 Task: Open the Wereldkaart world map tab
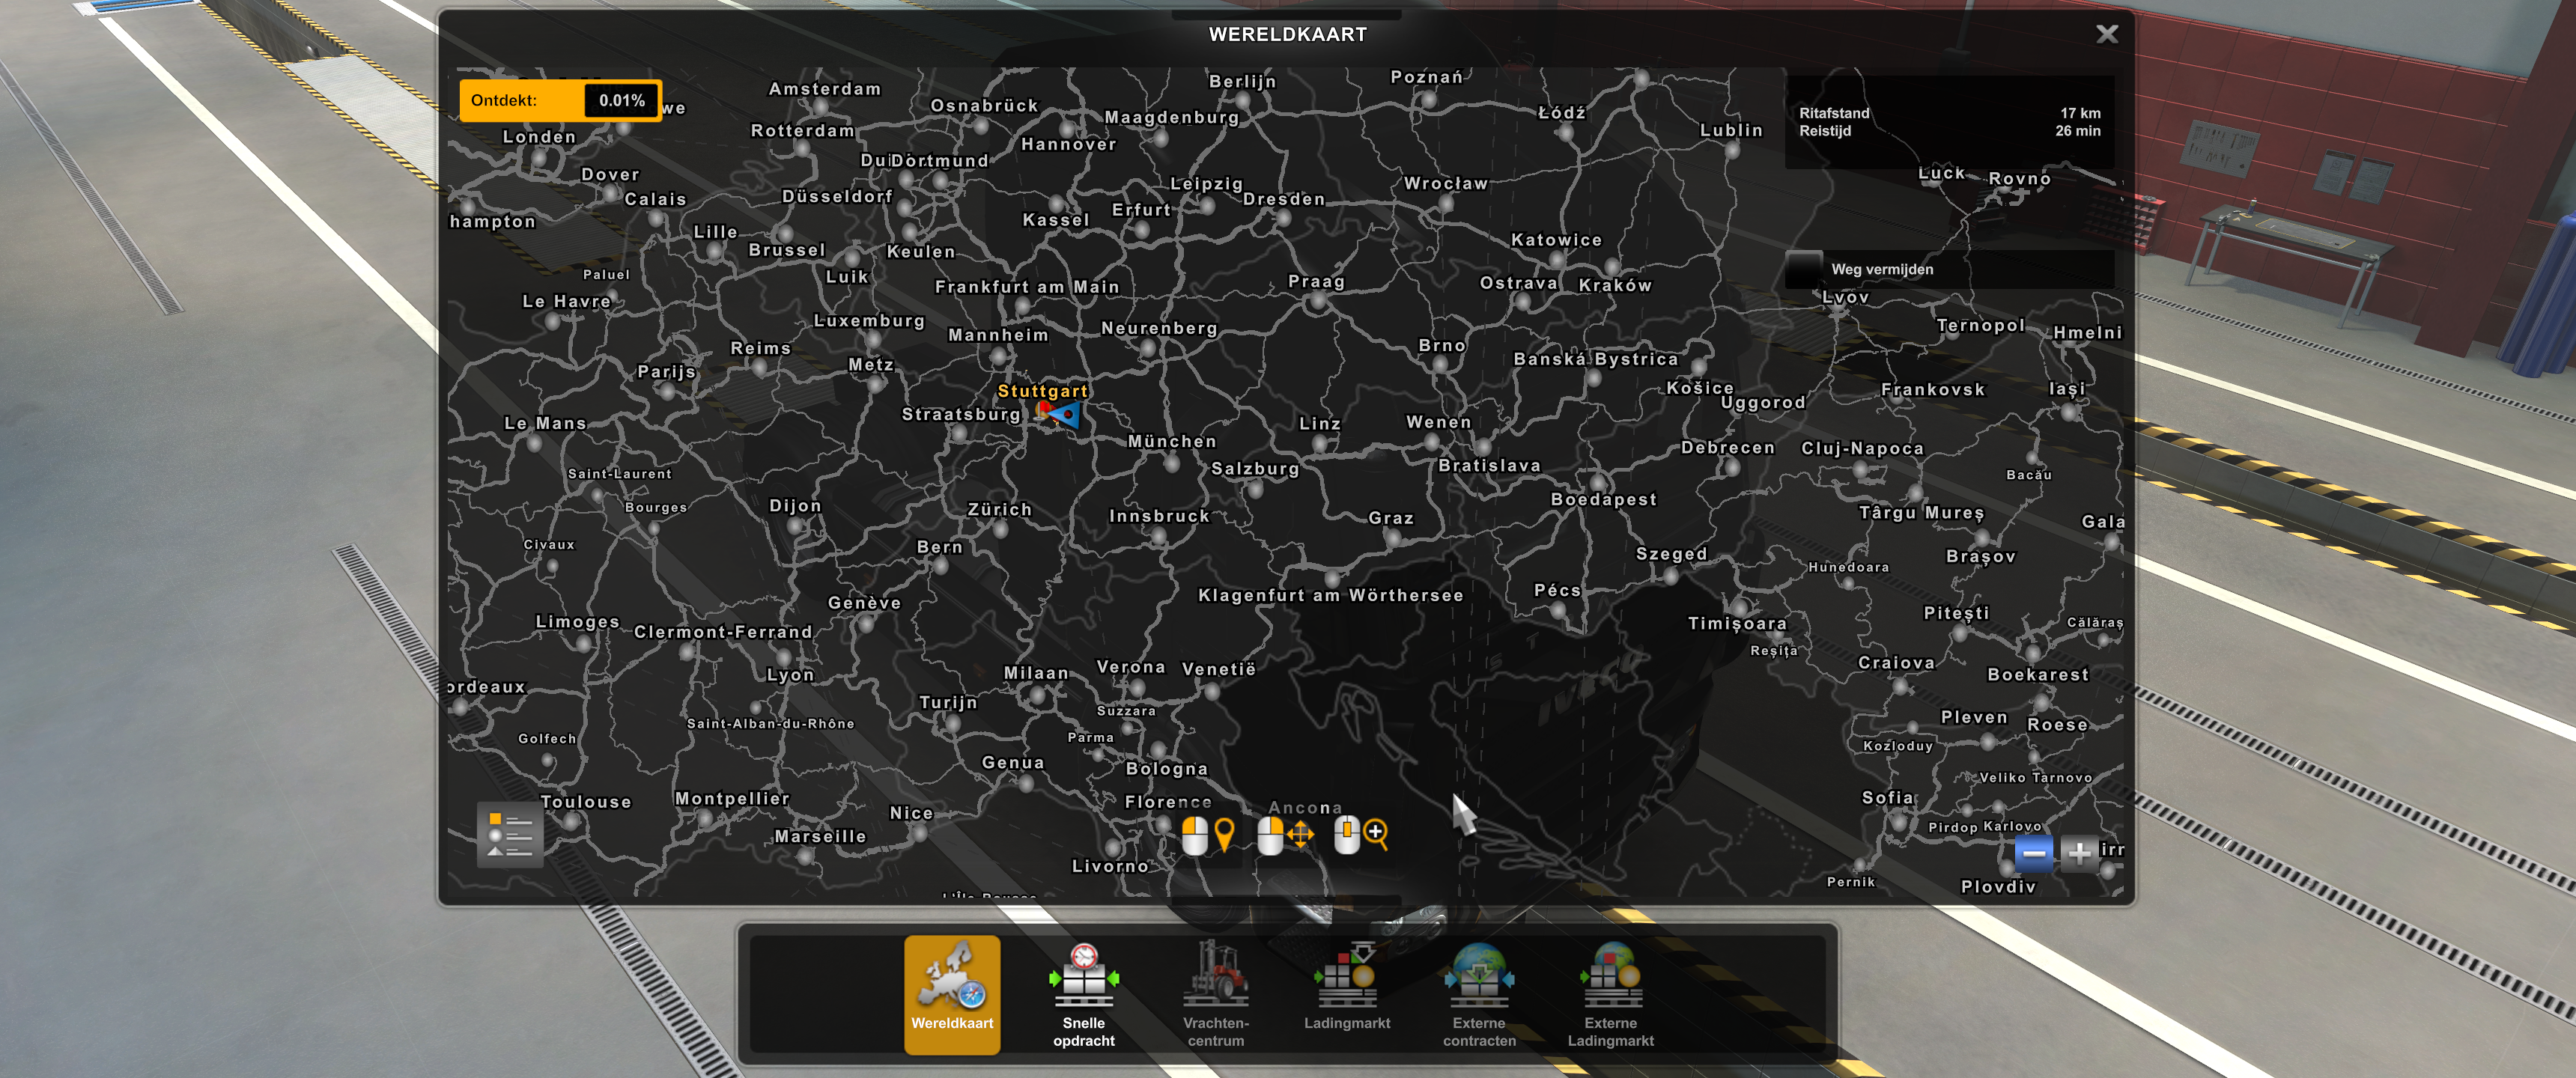[952, 994]
